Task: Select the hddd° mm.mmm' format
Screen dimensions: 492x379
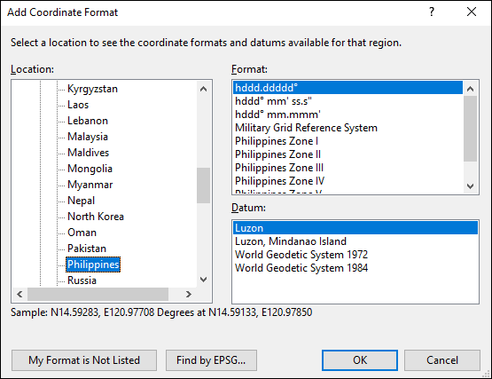Action: 348,114
